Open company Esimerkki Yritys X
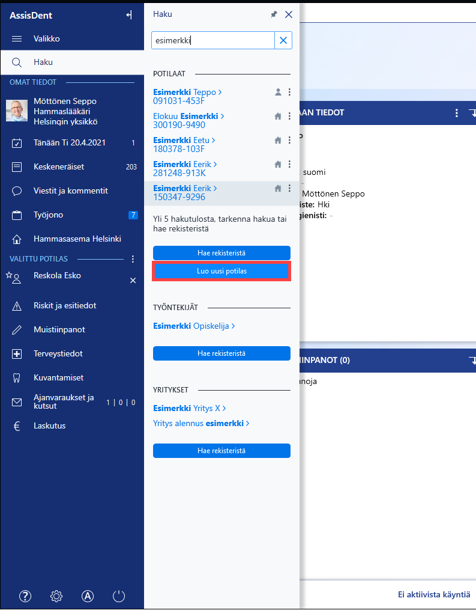The image size is (476, 616). 190,409
